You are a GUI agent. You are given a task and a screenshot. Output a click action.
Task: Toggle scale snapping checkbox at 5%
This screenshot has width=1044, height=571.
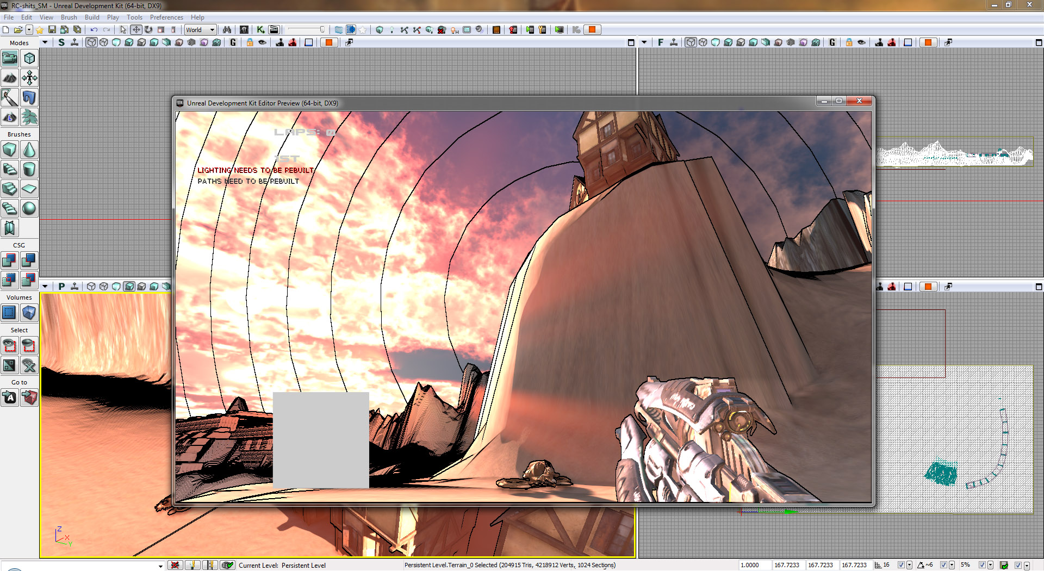pos(982,565)
